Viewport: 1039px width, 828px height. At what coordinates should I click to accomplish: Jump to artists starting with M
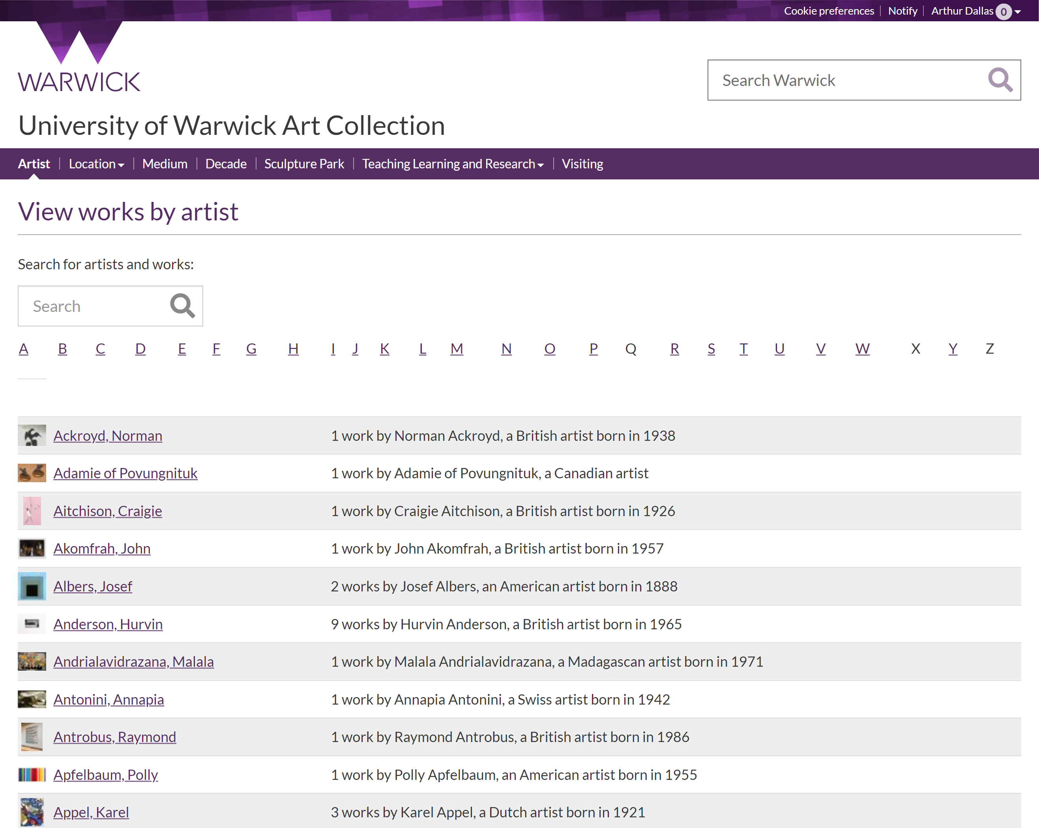(x=457, y=349)
